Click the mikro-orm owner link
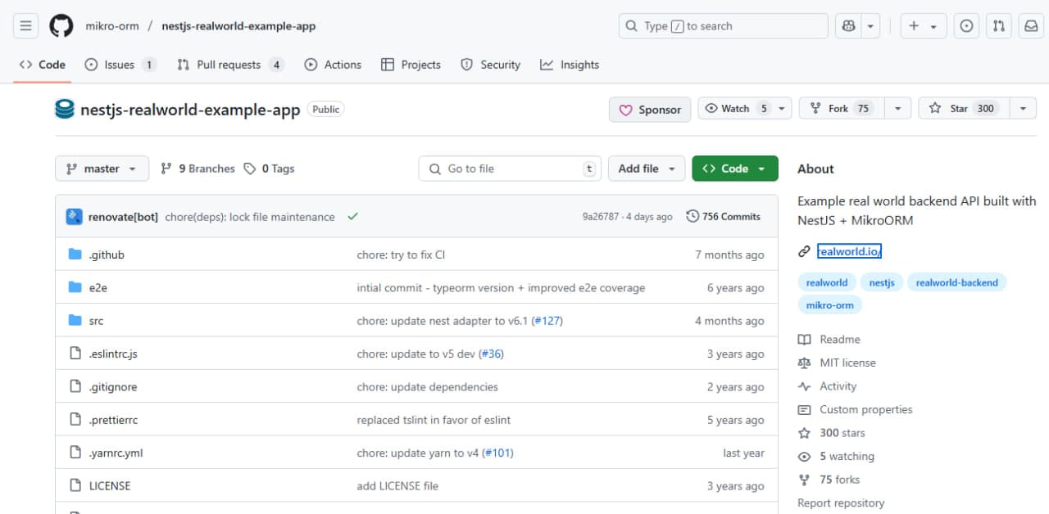 [x=112, y=26]
